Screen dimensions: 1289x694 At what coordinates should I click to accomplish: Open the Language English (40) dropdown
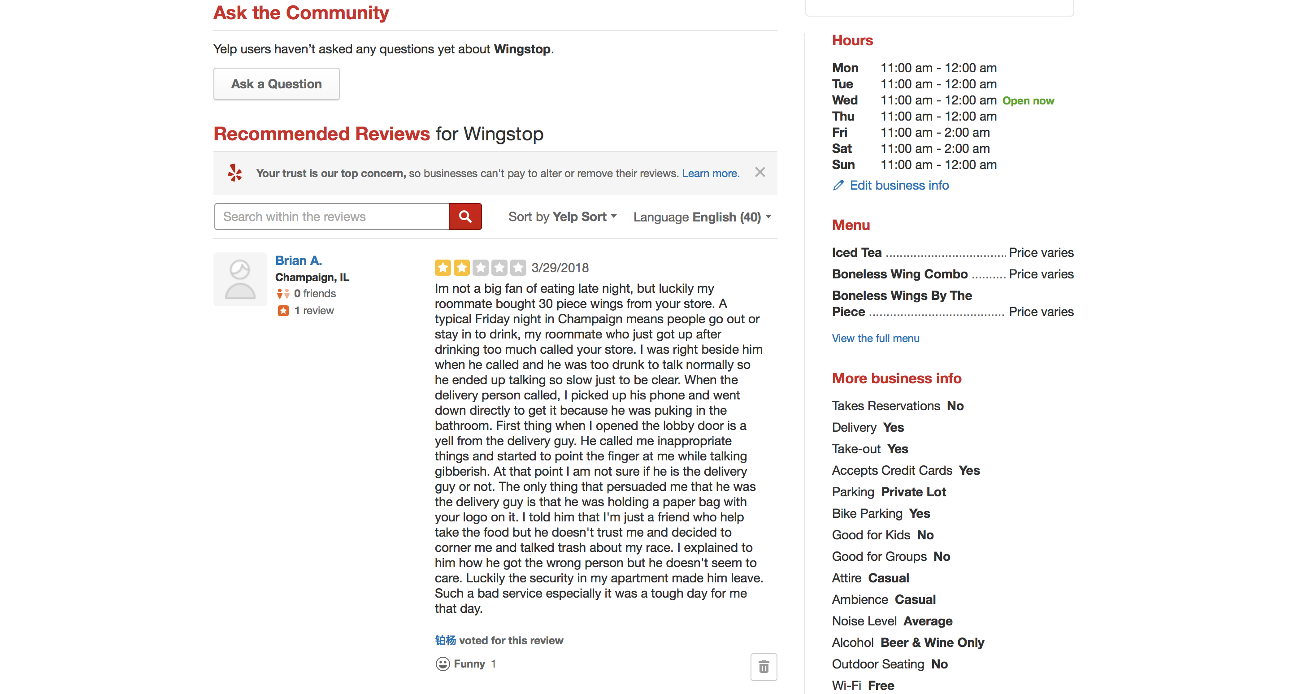pyautogui.click(x=703, y=217)
